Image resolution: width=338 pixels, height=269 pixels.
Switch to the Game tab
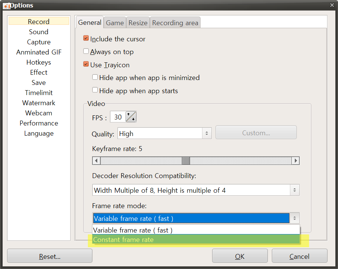[115, 23]
